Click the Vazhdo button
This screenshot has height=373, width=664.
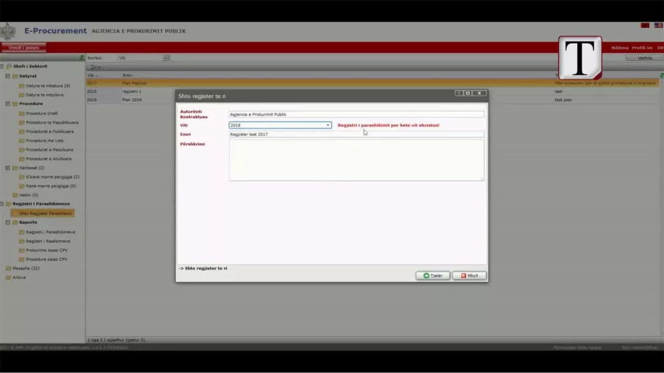click(645, 58)
